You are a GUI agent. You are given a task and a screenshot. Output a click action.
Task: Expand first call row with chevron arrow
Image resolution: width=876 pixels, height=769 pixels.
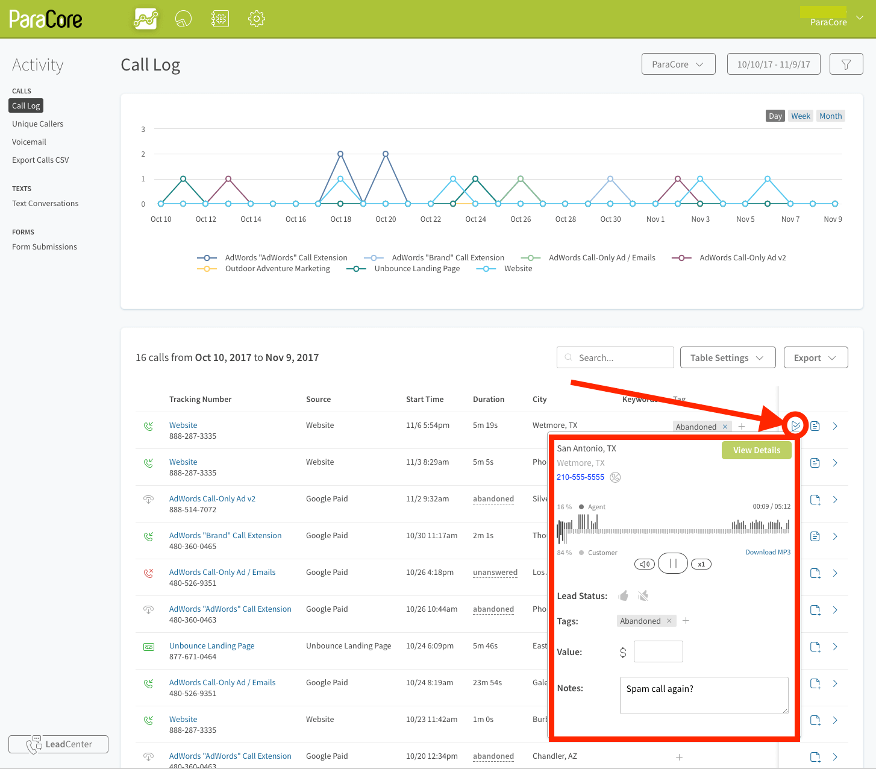(x=835, y=426)
